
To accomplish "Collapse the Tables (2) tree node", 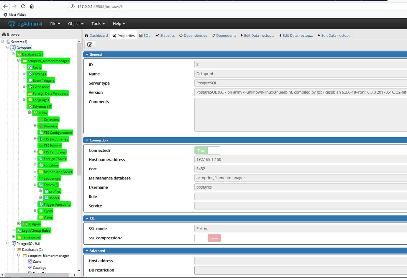I will pyautogui.click(x=35, y=185).
